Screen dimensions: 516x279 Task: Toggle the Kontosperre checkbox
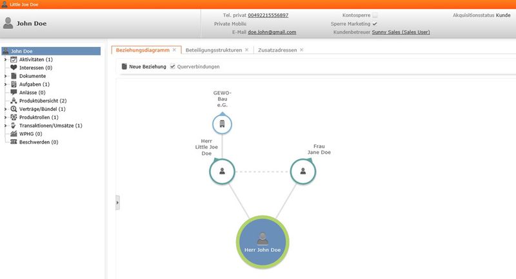(x=375, y=15)
